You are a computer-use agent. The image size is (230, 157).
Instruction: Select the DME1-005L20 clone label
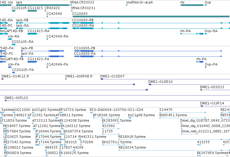pyautogui.click(x=16, y=98)
